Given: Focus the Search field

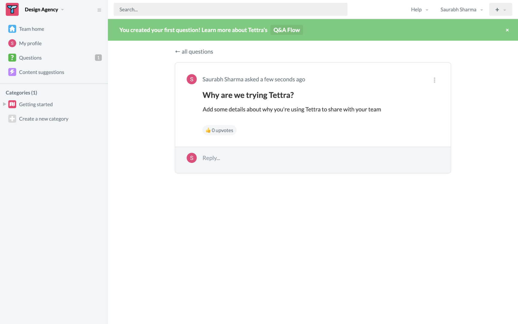Looking at the screenshot, I should pyautogui.click(x=231, y=10).
